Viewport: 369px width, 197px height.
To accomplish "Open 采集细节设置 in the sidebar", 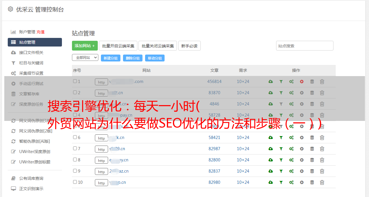I will [31, 73].
